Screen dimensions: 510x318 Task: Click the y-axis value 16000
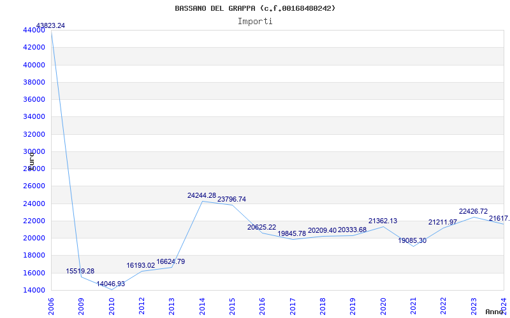click(x=34, y=273)
